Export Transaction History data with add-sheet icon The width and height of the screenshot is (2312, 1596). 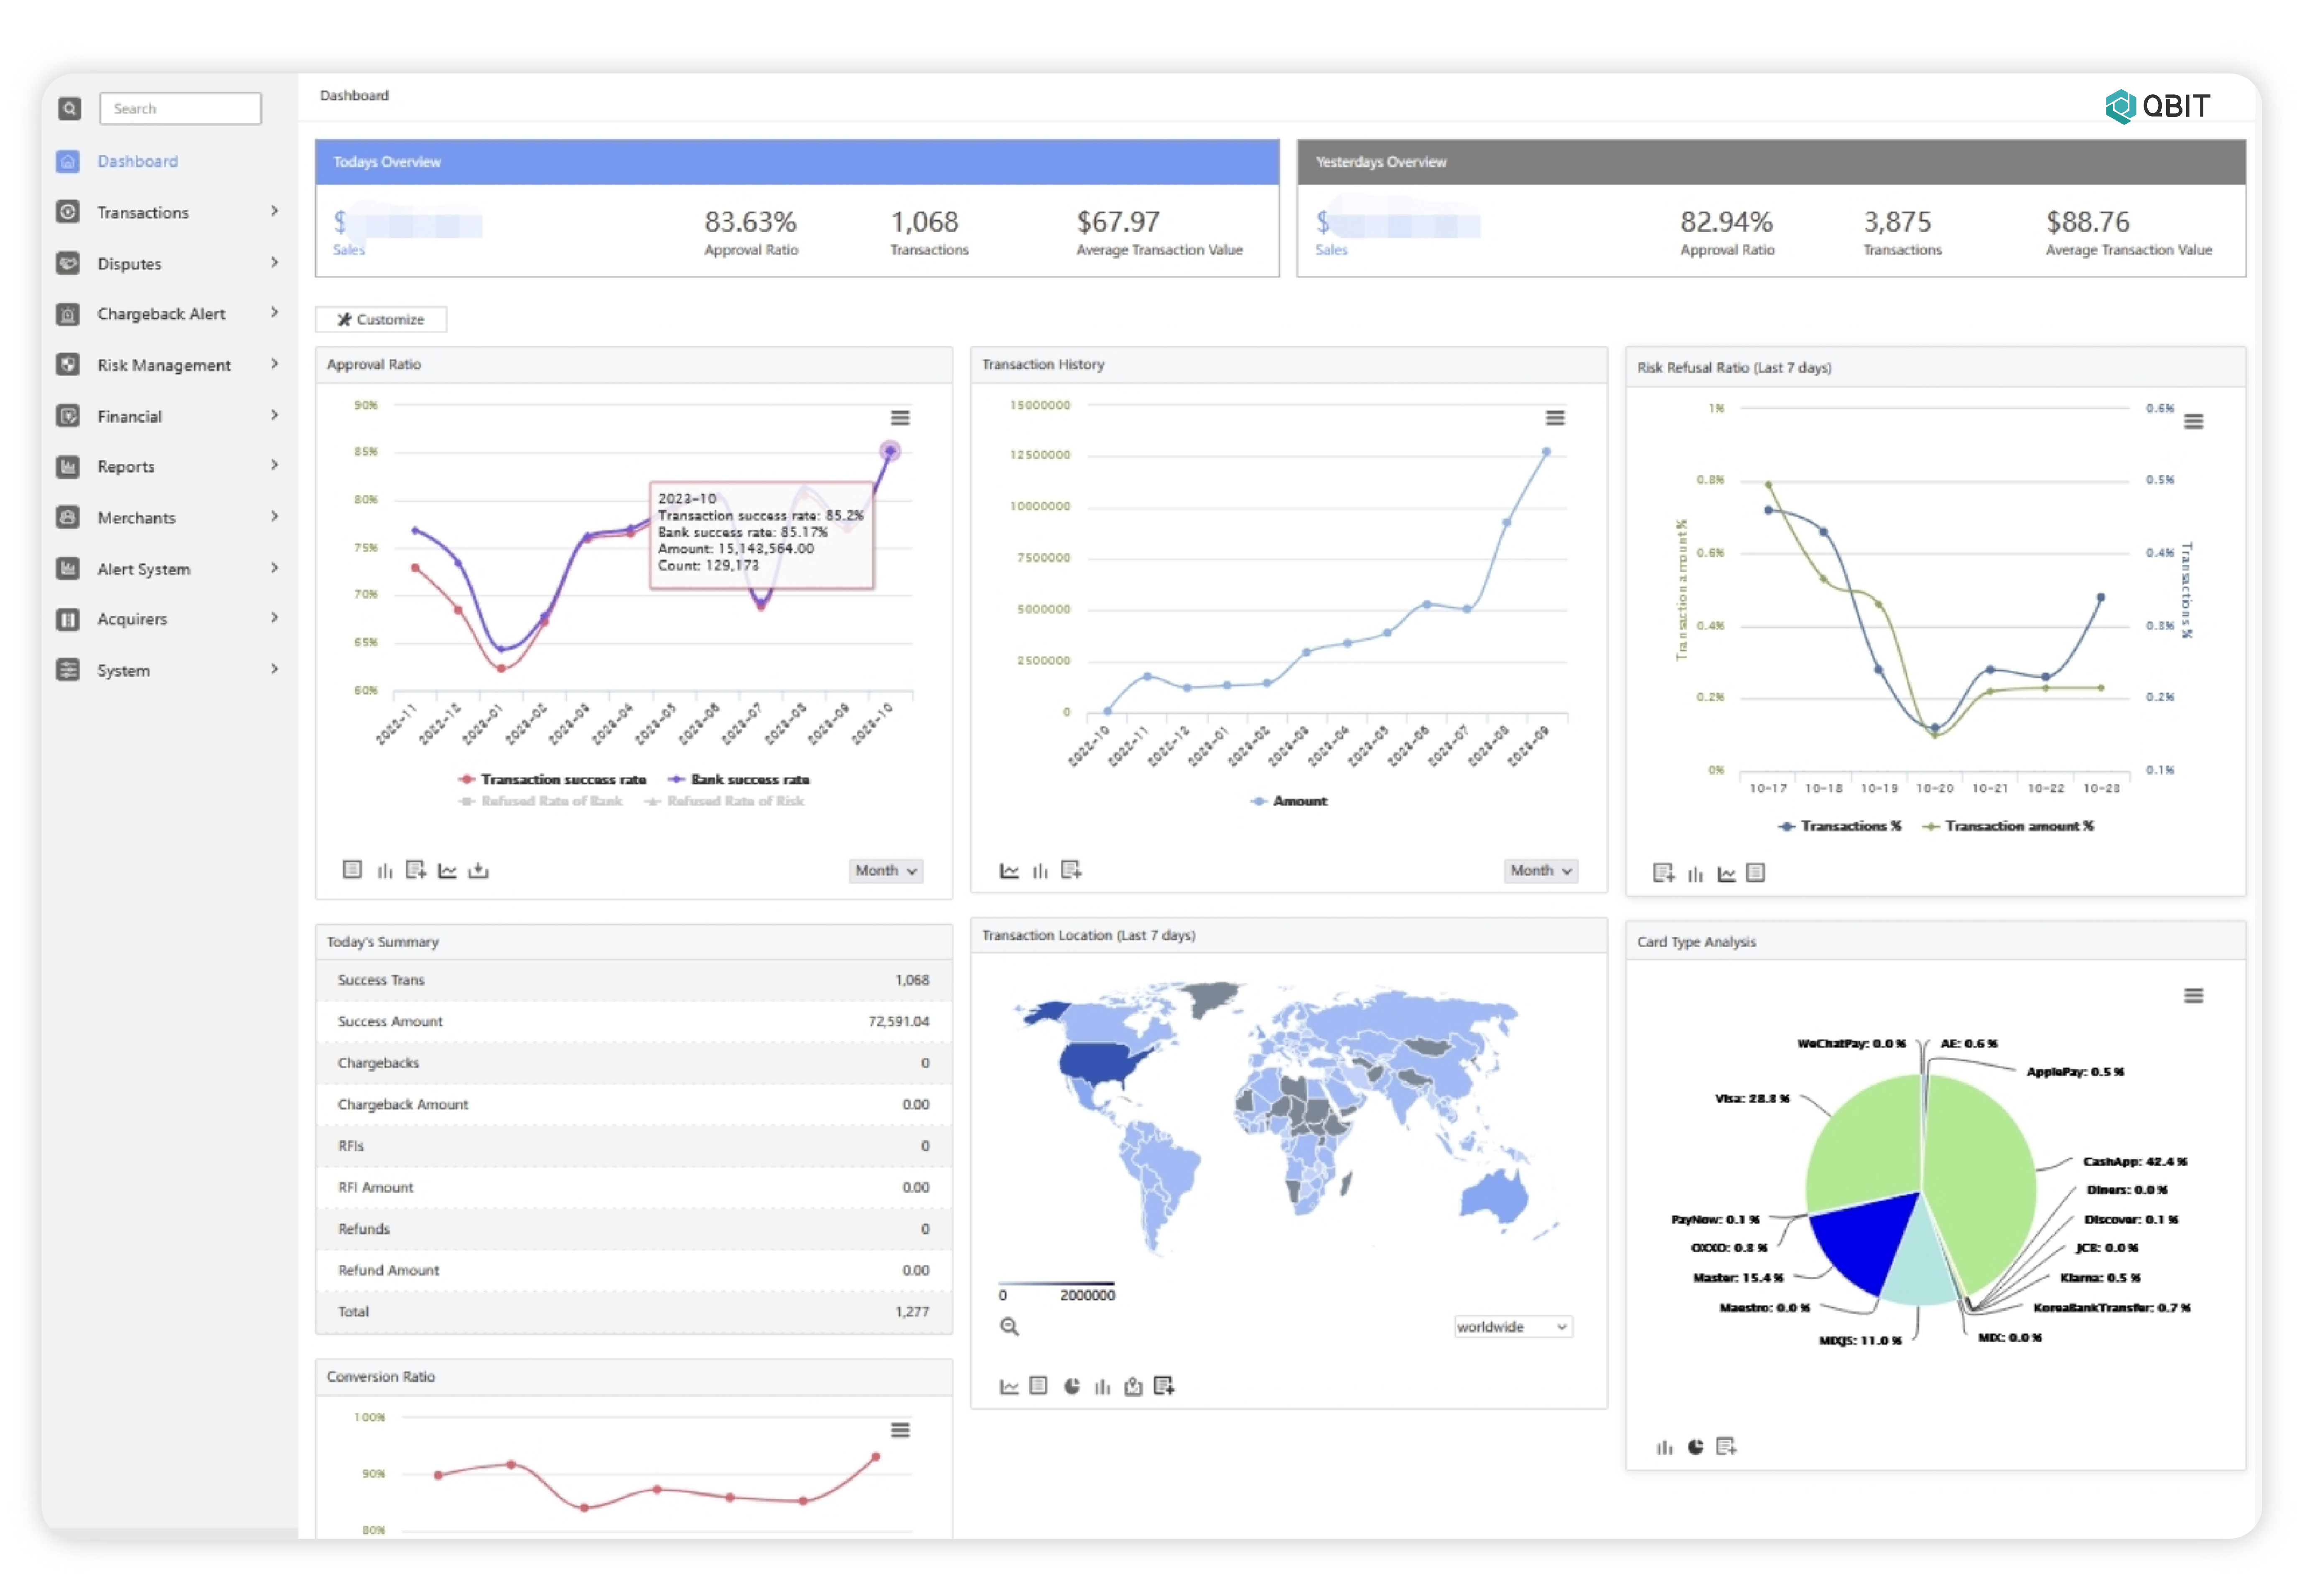point(1072,870)
